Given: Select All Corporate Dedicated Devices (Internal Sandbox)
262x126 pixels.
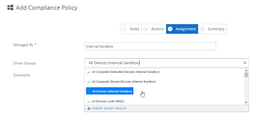Looking at the screenshot, I should pos(126,72).
